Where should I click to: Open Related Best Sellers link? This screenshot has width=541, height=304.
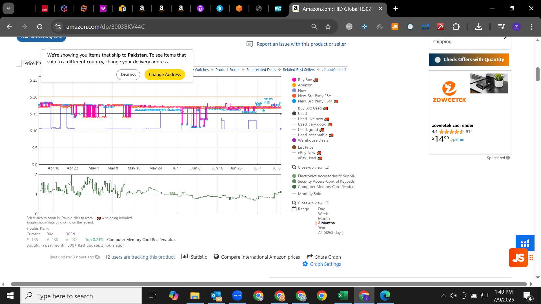pos(299,70)
